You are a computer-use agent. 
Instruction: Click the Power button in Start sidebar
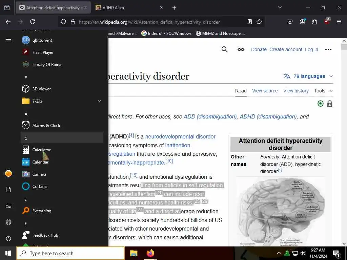[x=8, y=239]
